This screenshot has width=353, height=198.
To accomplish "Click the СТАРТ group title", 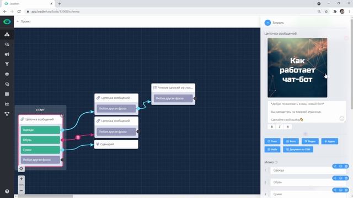I will [40, 110].
